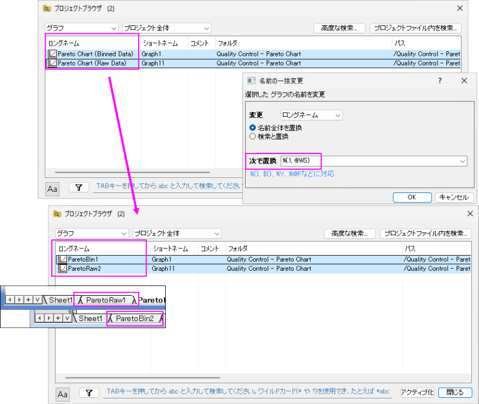The height and width of the screenshot is (404, 479).
Task: Select the 名前全体を置換 radio option
Action: pos(252,128)
